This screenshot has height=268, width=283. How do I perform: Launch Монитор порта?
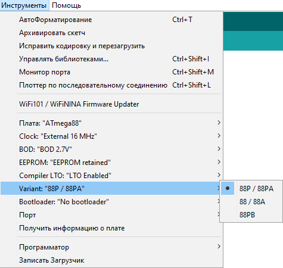point(111,72)
